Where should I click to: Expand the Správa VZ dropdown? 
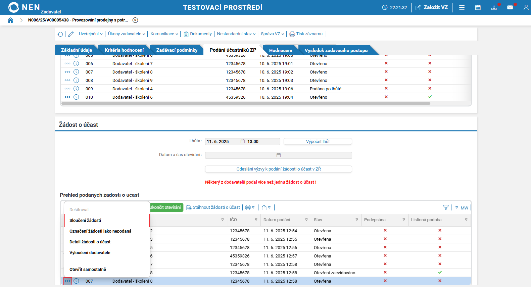pos(272,34)
